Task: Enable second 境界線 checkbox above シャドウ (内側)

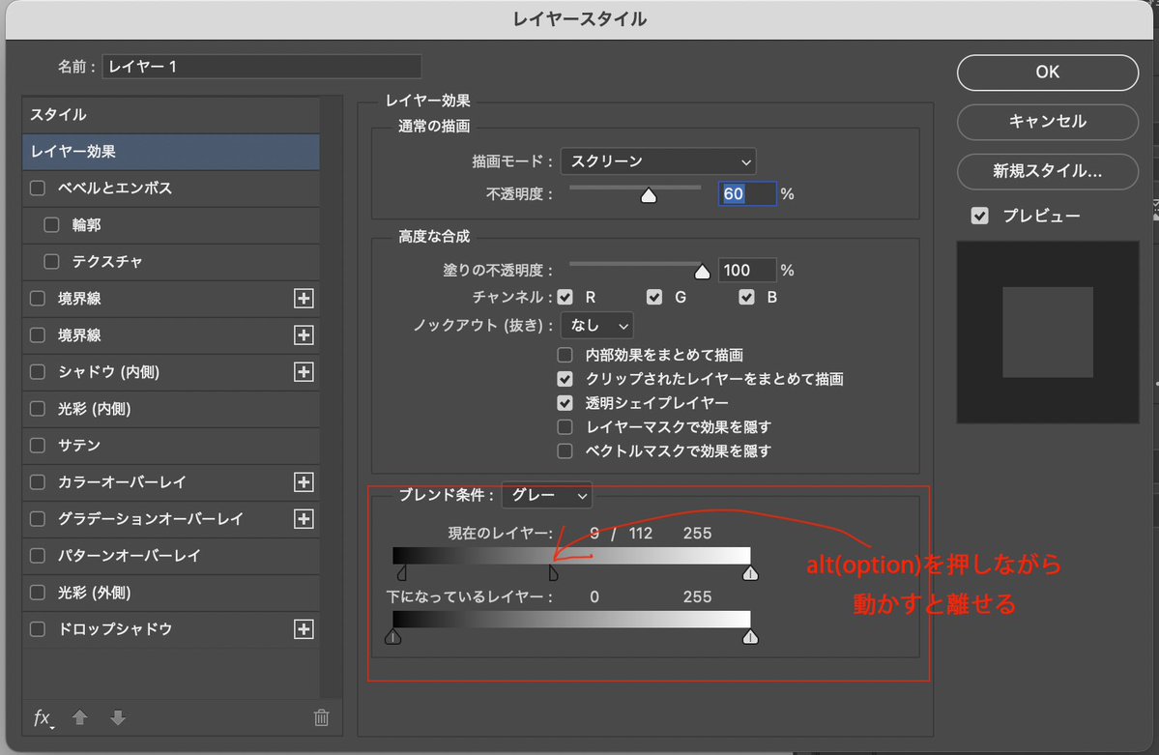Action: tap(38, 335)
